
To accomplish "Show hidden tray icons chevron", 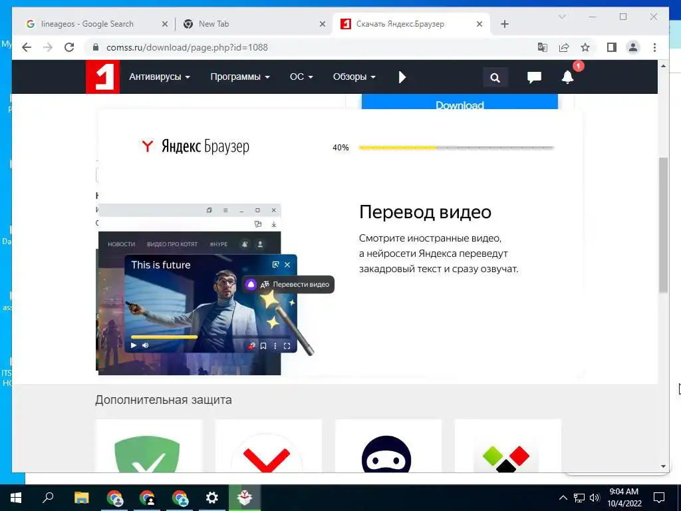I will click(x=563, y=498).
